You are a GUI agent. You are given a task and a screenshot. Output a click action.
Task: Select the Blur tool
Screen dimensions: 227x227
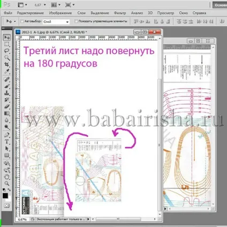(x=7, y=120)
